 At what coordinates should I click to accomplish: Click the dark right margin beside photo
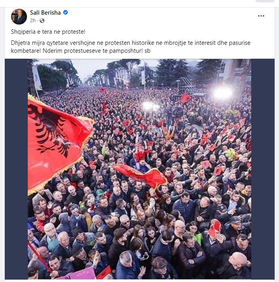coord(263,169)
